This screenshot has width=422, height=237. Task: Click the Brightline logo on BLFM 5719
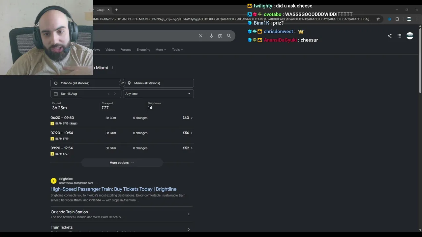tap(52, 139)
